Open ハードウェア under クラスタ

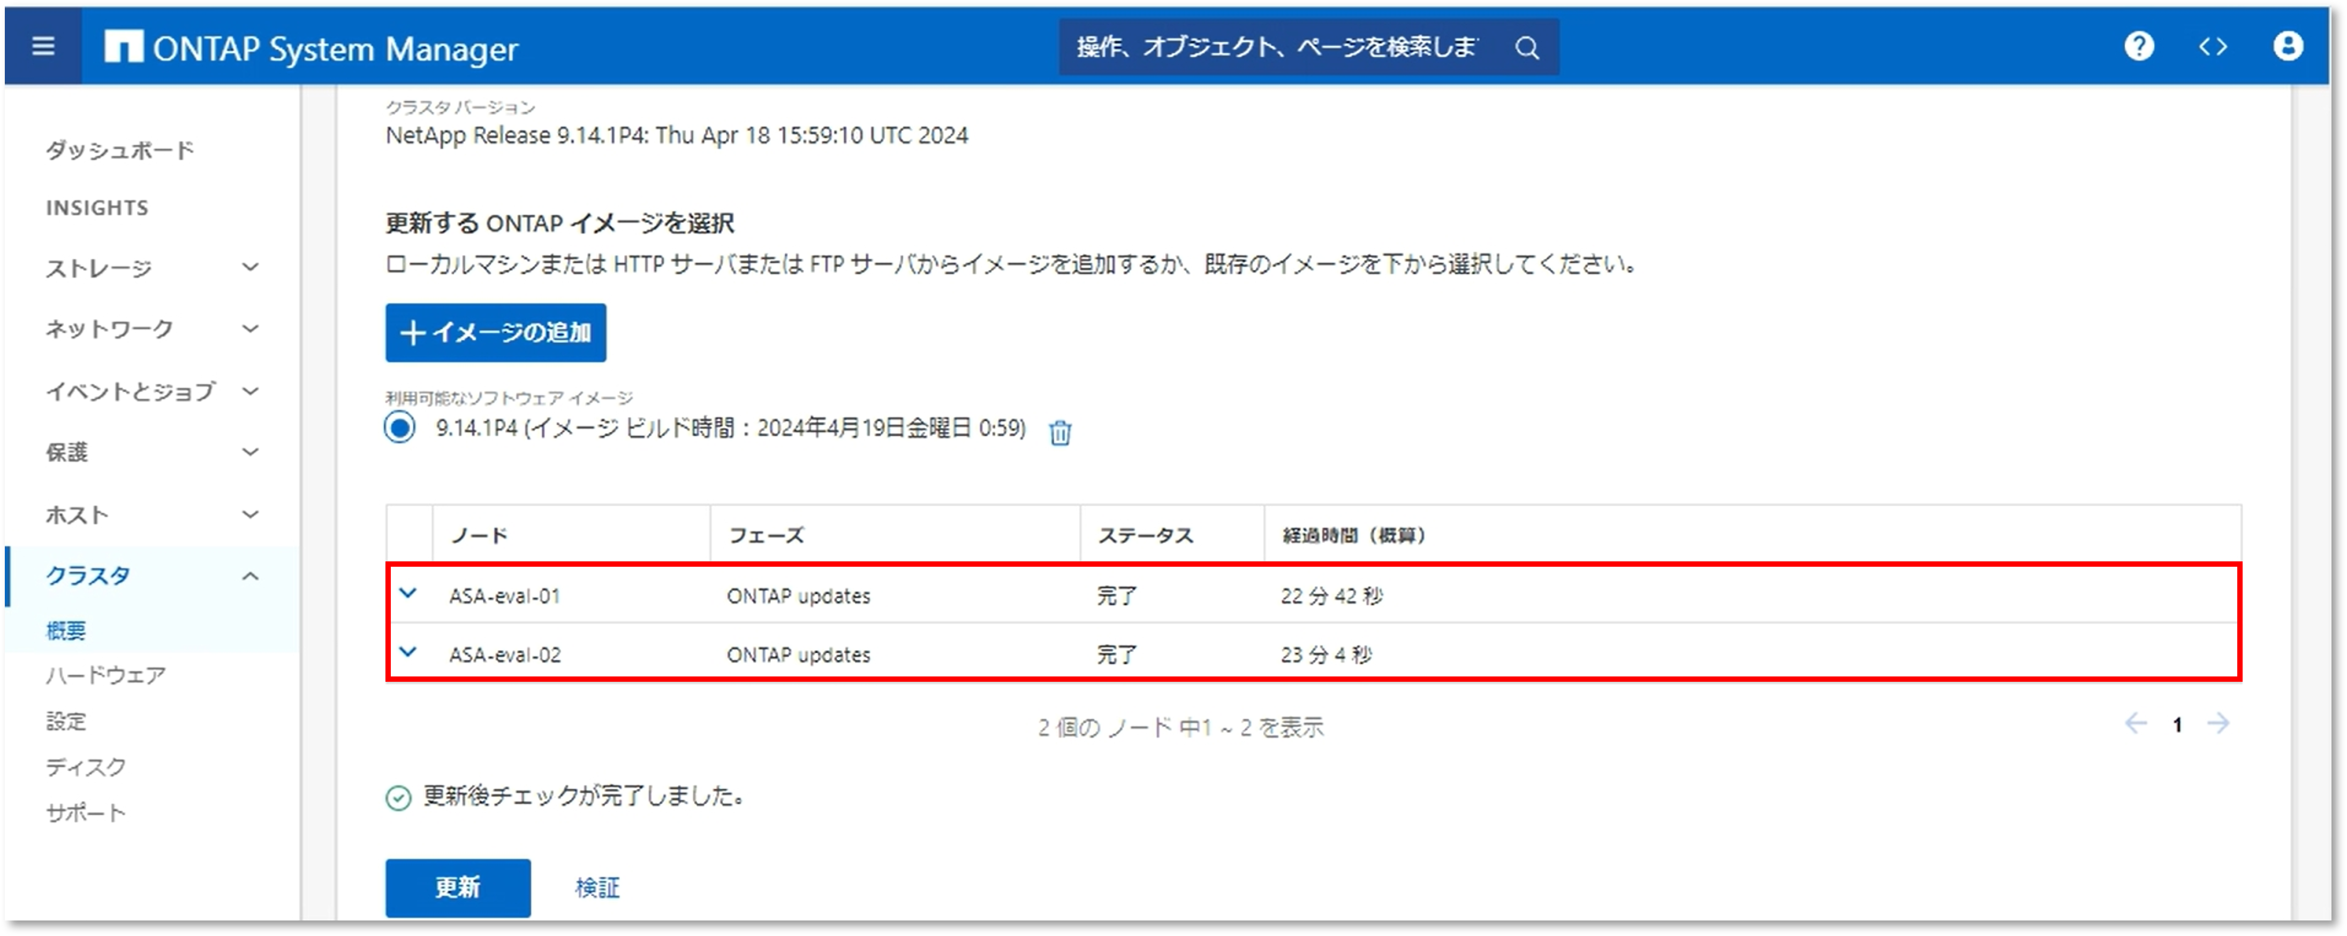[x=105, y=675]
